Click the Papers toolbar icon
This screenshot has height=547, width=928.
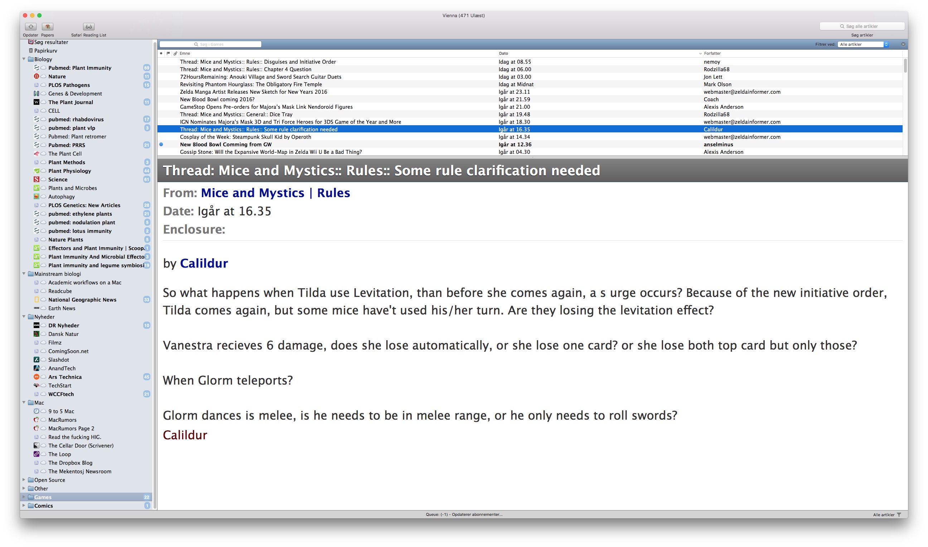[x=48, y=26]
